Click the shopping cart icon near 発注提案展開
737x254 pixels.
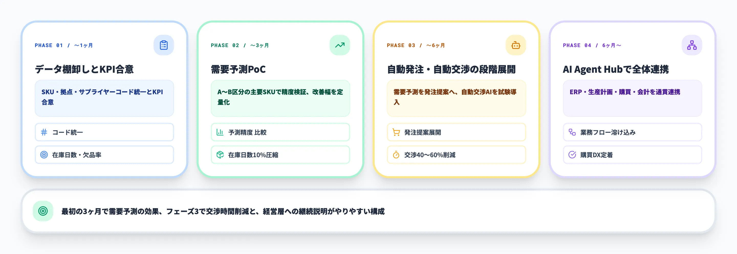coord(396,132)
